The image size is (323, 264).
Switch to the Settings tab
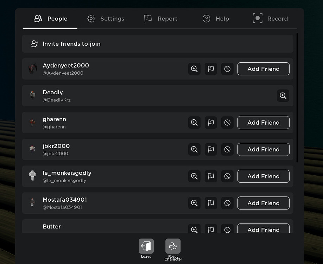pyautogui.click(x=106, y=18)
